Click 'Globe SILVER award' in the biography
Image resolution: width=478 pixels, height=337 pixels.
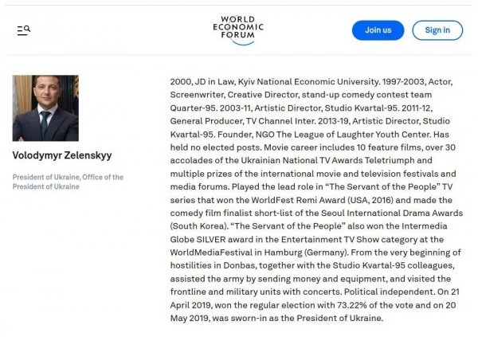tap(212, 240)
